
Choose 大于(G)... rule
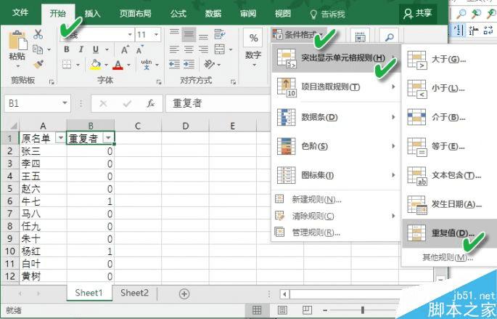click(x=449, y=59)
